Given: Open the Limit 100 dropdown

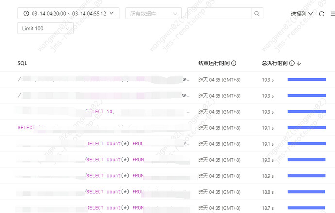Looking at the screenshot, I should point(46,28).
